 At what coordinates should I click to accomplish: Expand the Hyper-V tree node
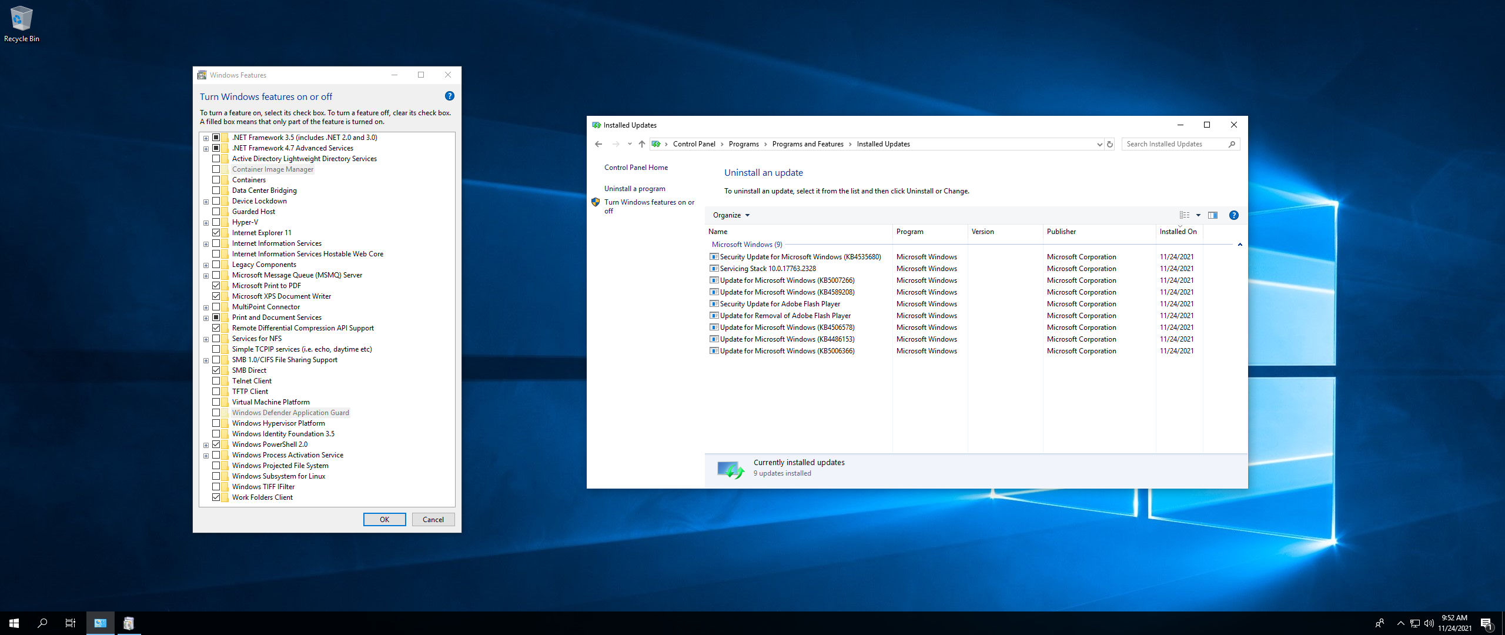coord(206,223)
